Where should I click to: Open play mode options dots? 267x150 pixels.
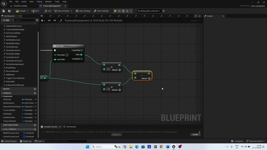pyautogui.click(x=131, y=11)
